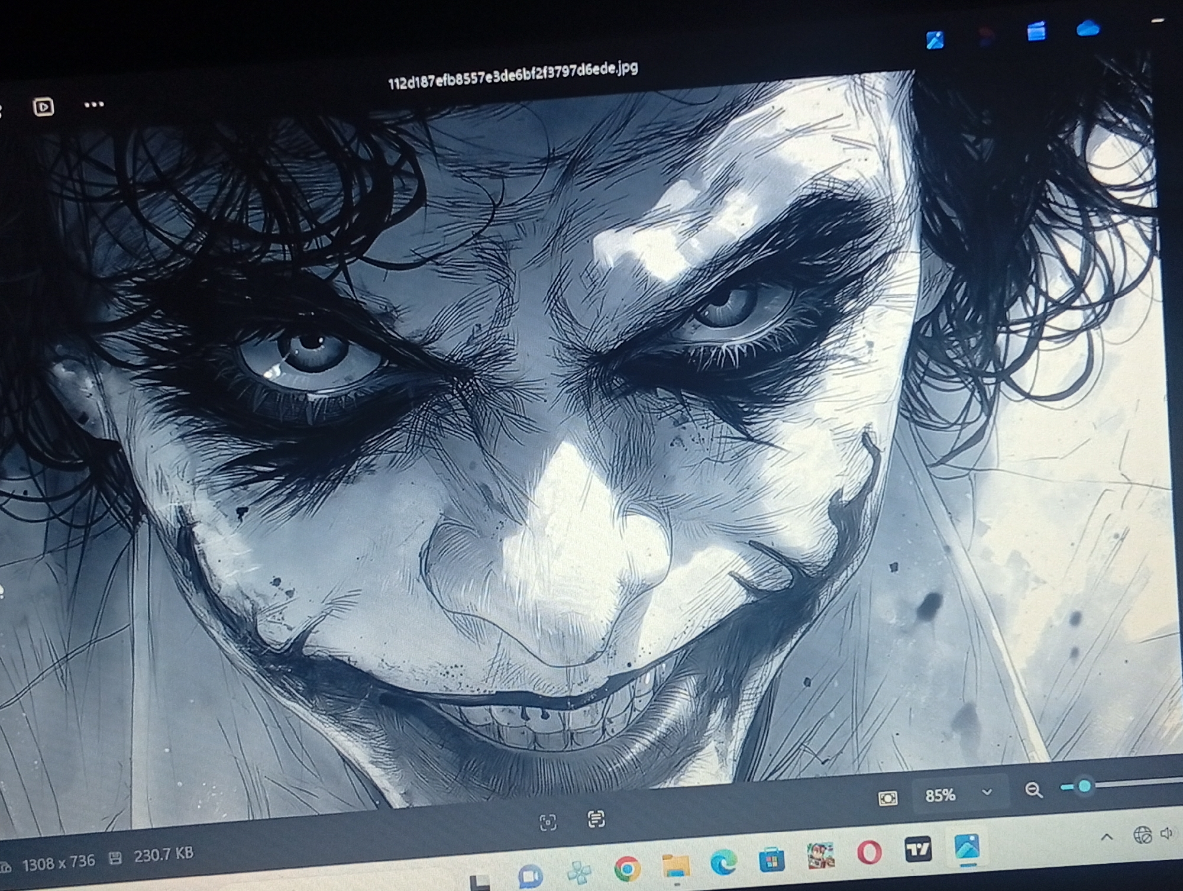Click the 230.7 KB file size
The height and width of the screenshot is (891, 1183).
pyautogui.click(x=164, y=854)
